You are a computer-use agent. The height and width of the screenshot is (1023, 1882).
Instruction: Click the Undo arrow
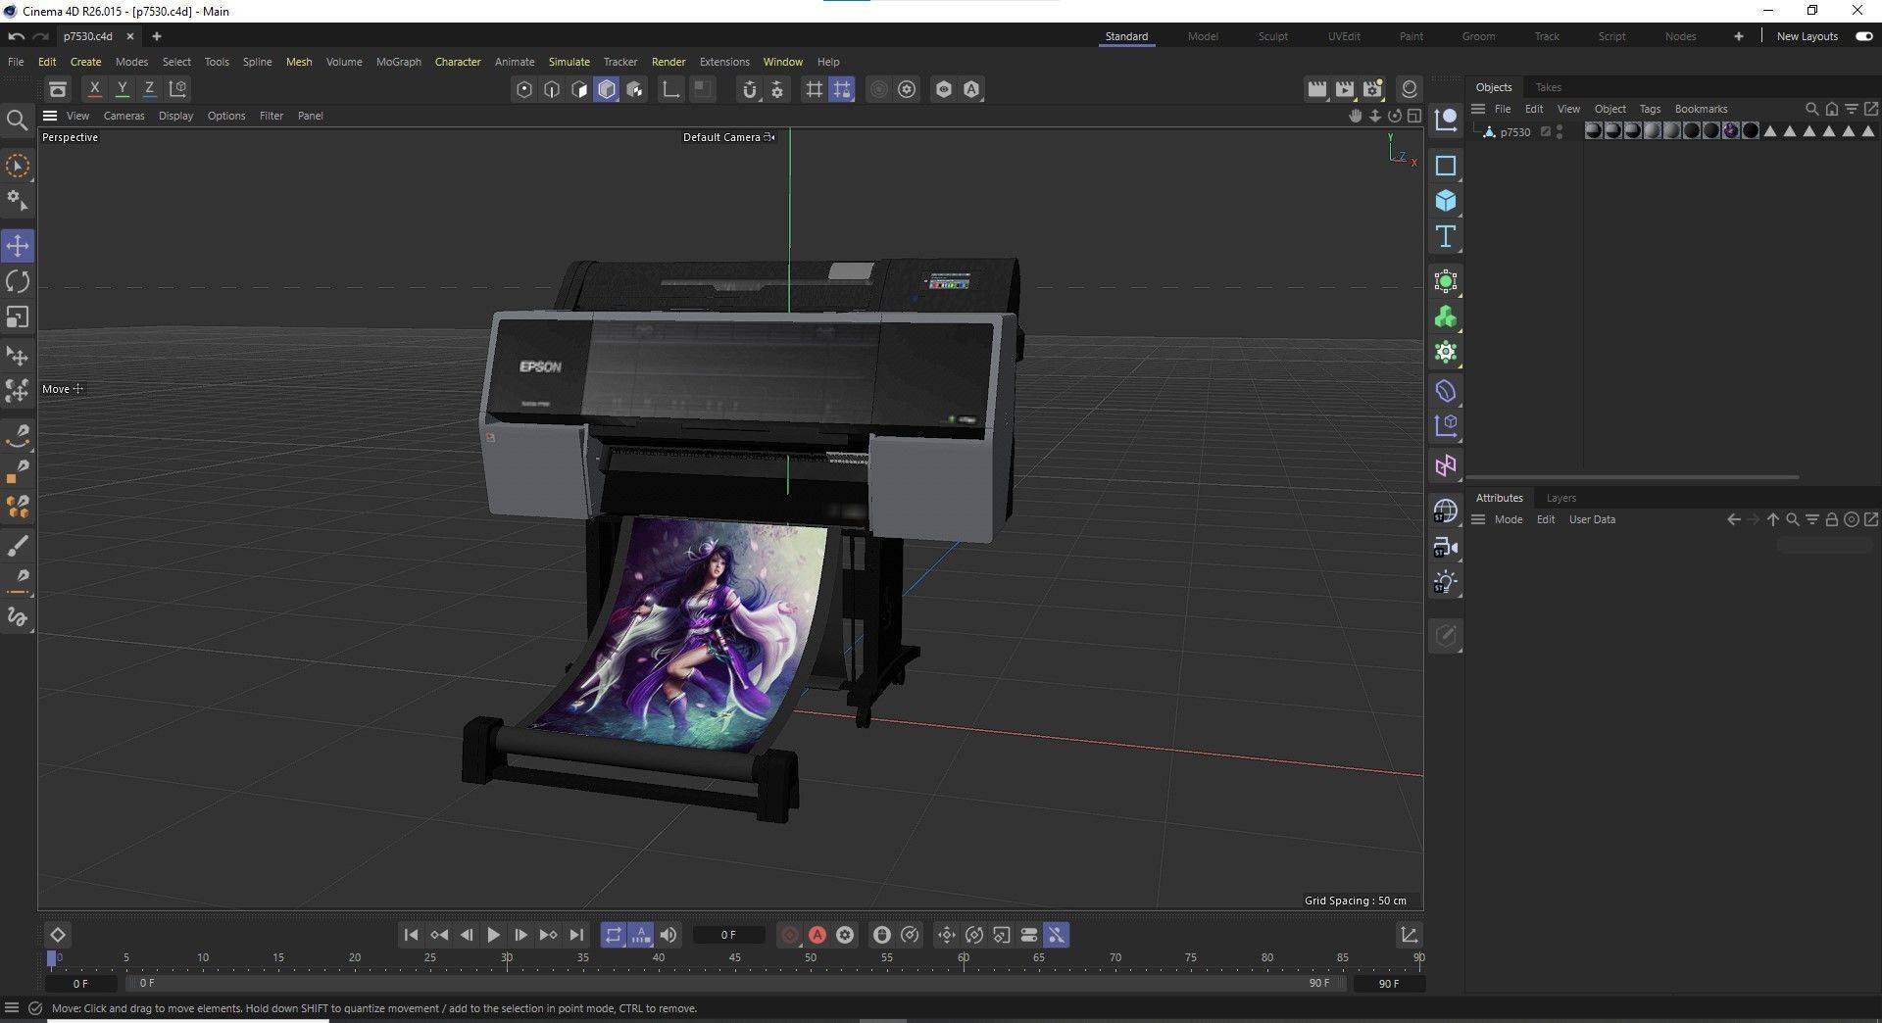coord(16,36)
